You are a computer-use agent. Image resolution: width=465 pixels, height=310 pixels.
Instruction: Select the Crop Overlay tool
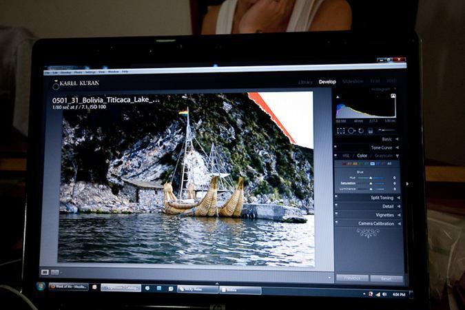point(341,131)
